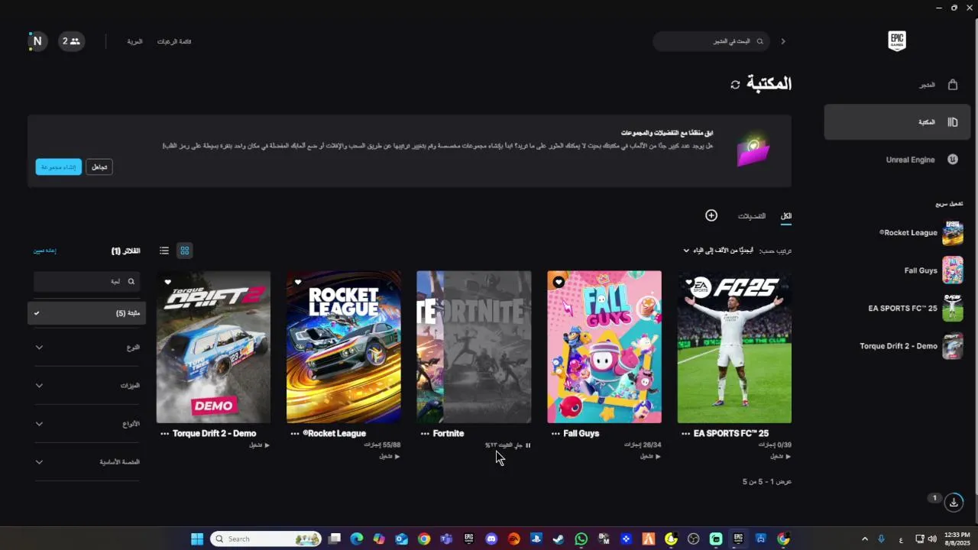Open options menu for EA SPORTS FC 25
The width and height of the screenshot is (978, 550).
point(685,434)
